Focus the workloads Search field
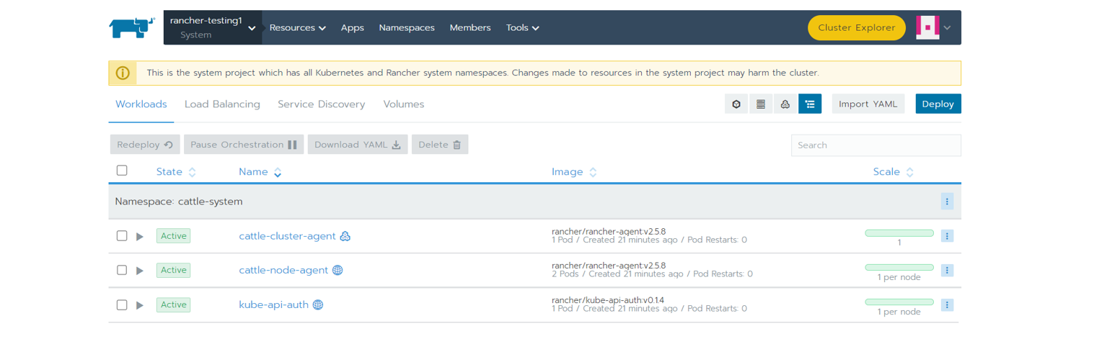Screen dimensions: 1120x357 pos(876,145)
